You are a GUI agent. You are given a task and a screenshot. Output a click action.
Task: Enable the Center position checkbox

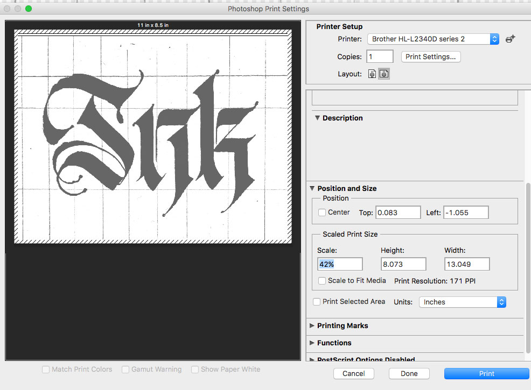coord(322,212)
